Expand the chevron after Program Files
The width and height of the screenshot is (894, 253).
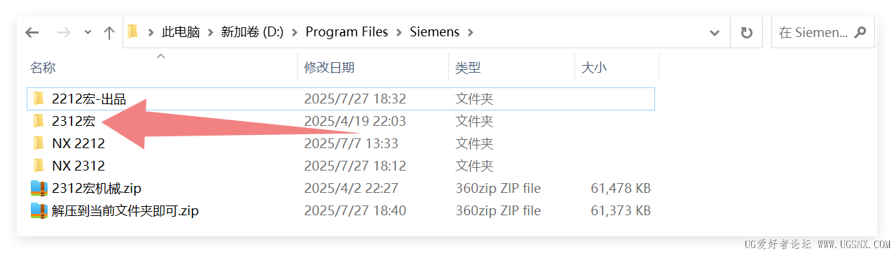click(399, 32)
